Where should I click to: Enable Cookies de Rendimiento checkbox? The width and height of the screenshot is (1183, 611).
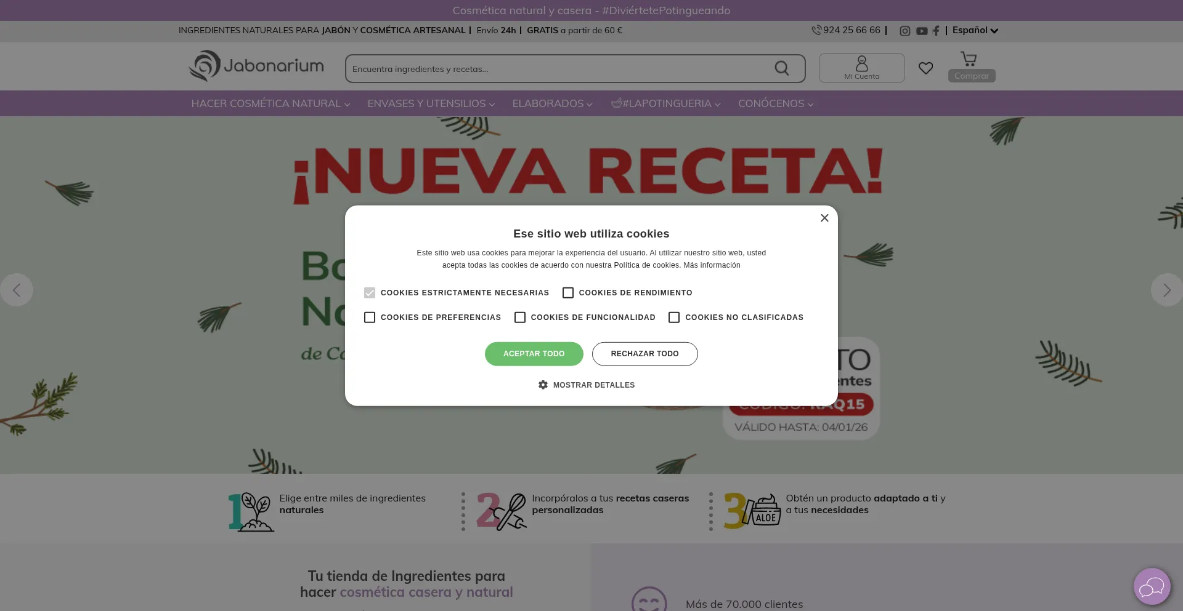568,293
